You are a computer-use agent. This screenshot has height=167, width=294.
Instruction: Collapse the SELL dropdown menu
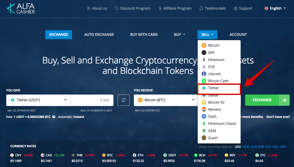207,35
